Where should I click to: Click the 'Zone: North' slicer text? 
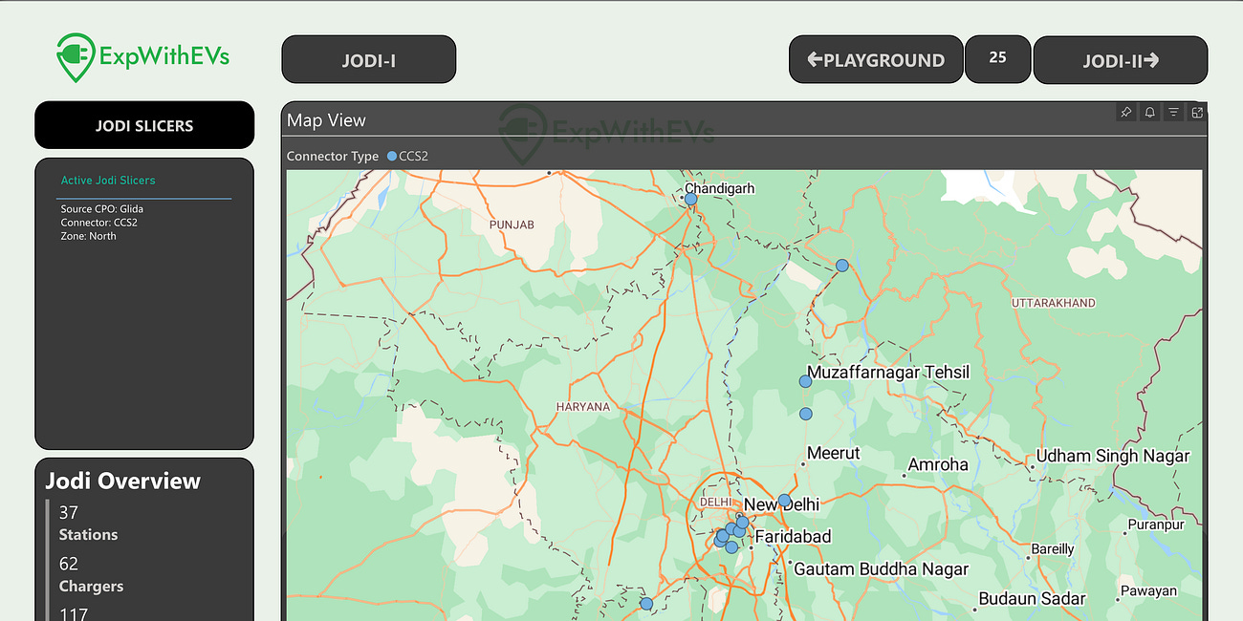click(89, 236)
